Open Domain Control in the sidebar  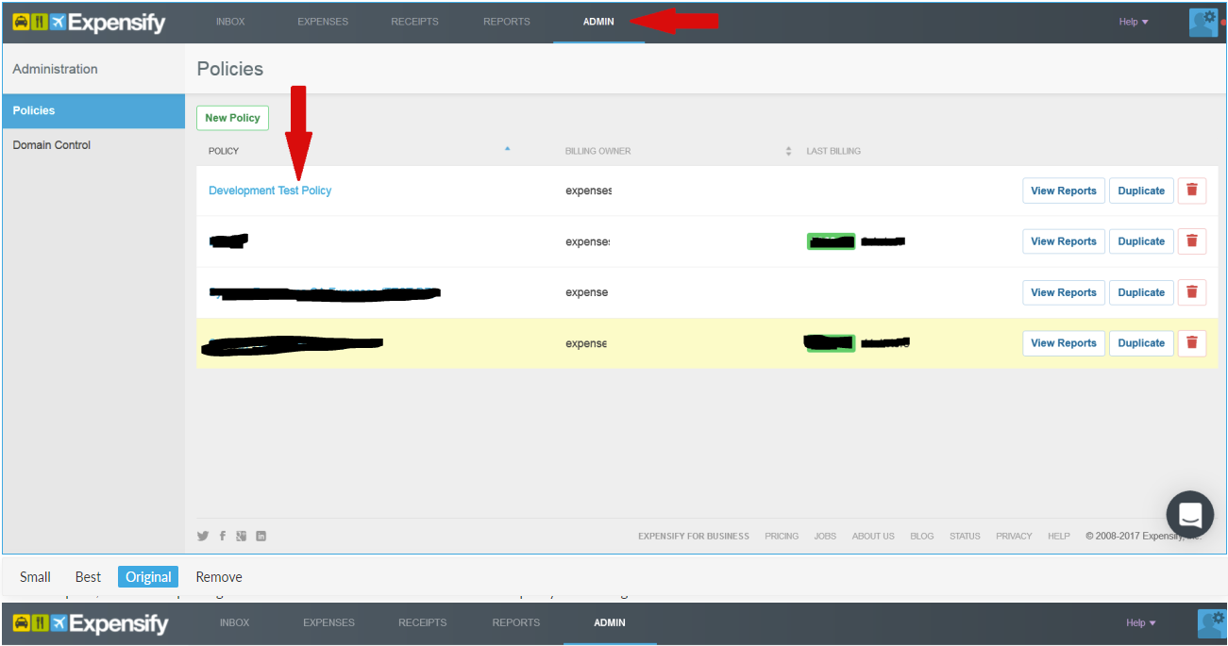click(52, 145)
